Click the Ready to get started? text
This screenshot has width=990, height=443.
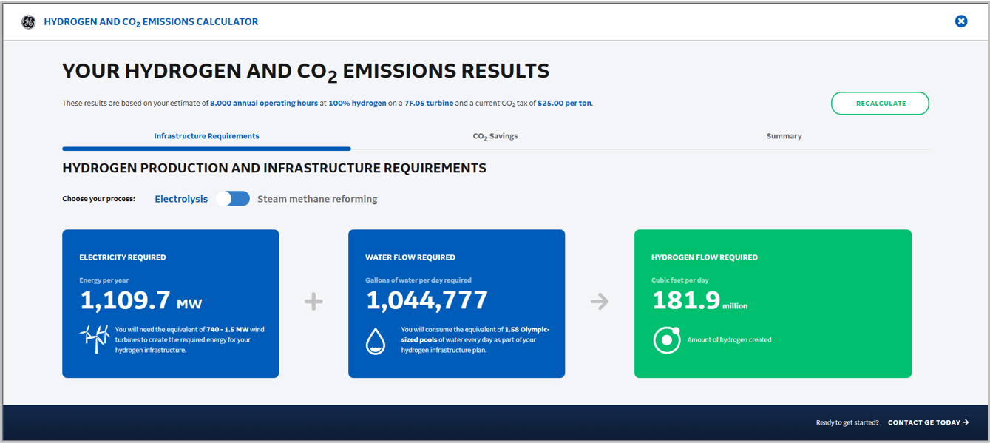click(847, 422)
